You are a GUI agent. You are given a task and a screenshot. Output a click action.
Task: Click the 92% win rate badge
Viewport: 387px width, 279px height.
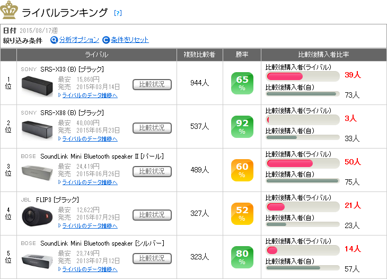pos(242,127)
